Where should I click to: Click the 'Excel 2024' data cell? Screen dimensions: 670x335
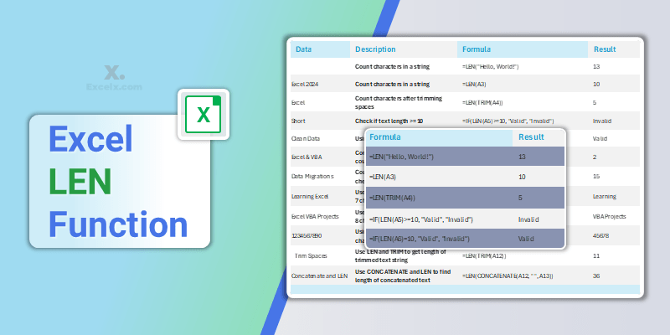click(x=307, y=85)
